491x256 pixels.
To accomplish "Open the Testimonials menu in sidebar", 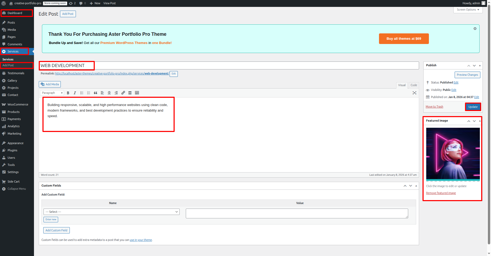I will (16, 73).
